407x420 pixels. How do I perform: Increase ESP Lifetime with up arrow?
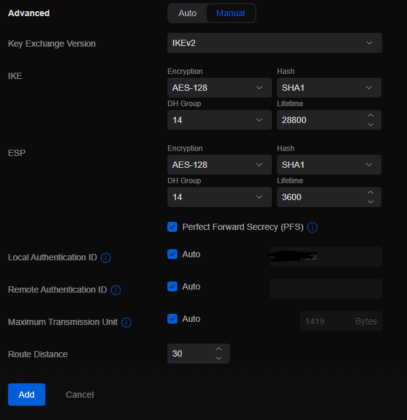(x=370, y=193)
